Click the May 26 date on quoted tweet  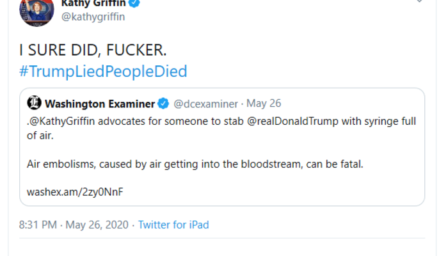265,104
